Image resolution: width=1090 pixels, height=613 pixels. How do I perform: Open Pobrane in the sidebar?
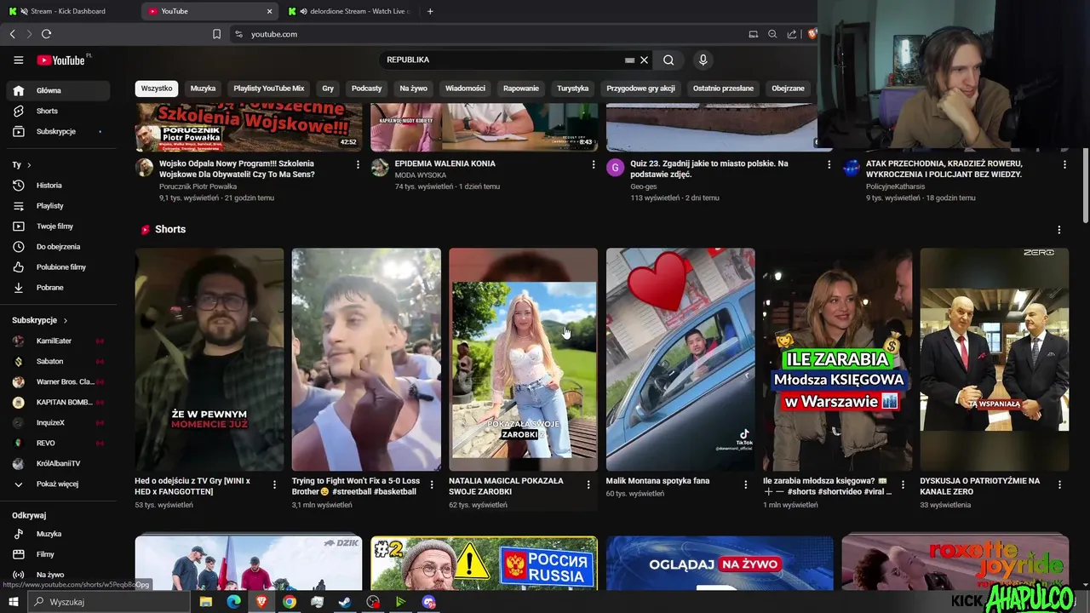(58, 287)
